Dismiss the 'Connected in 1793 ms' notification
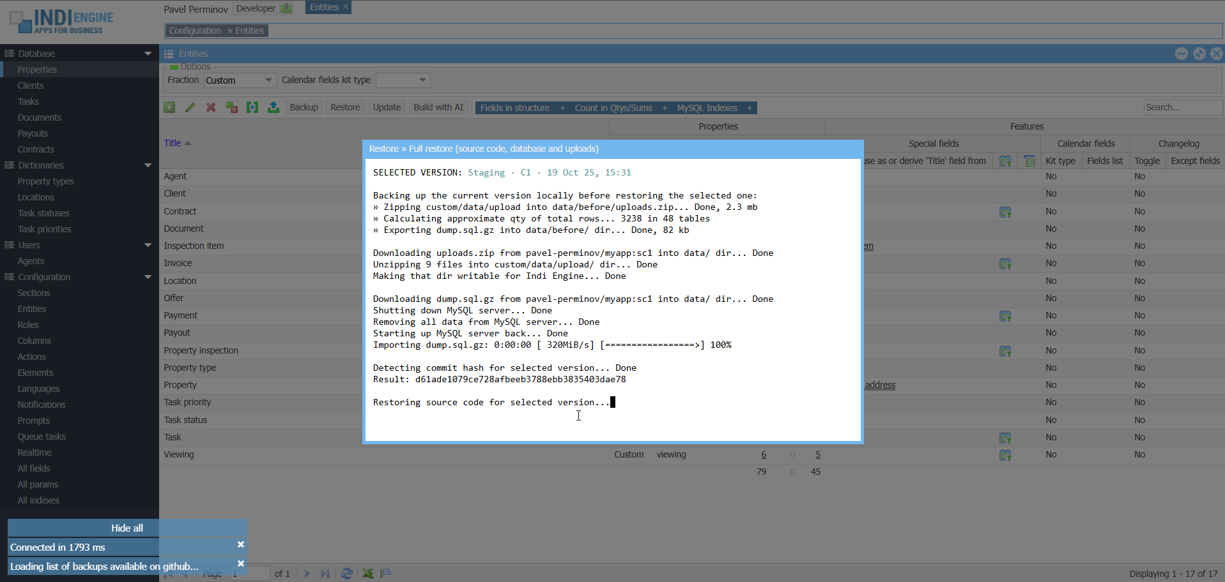 [241, 544]
